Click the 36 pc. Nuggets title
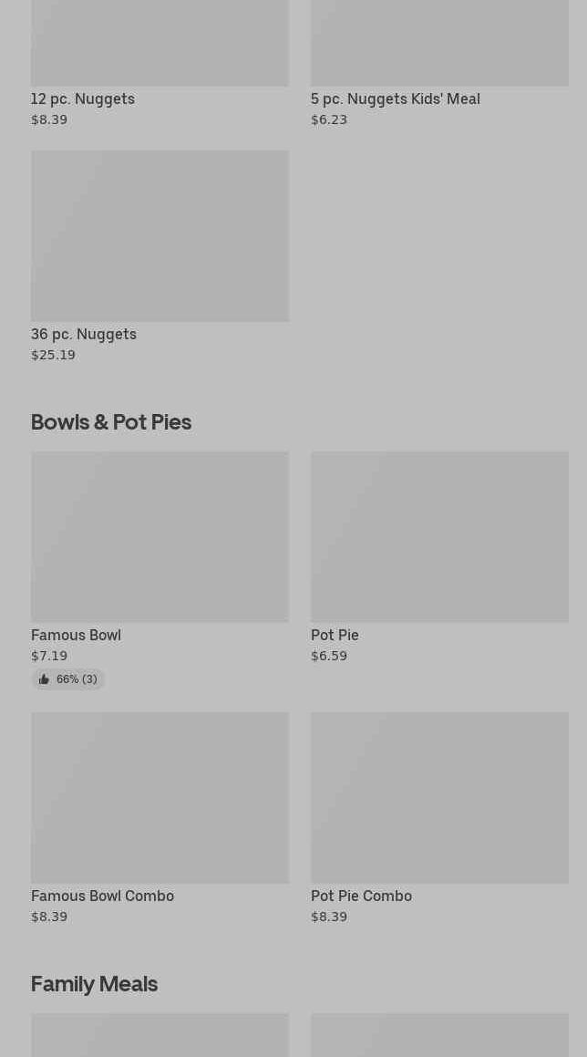 point(84,334)
